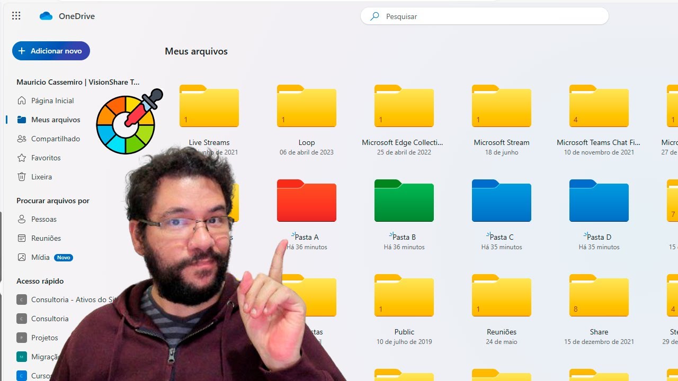Click the blue Cursos site icon

pos(22,376)
